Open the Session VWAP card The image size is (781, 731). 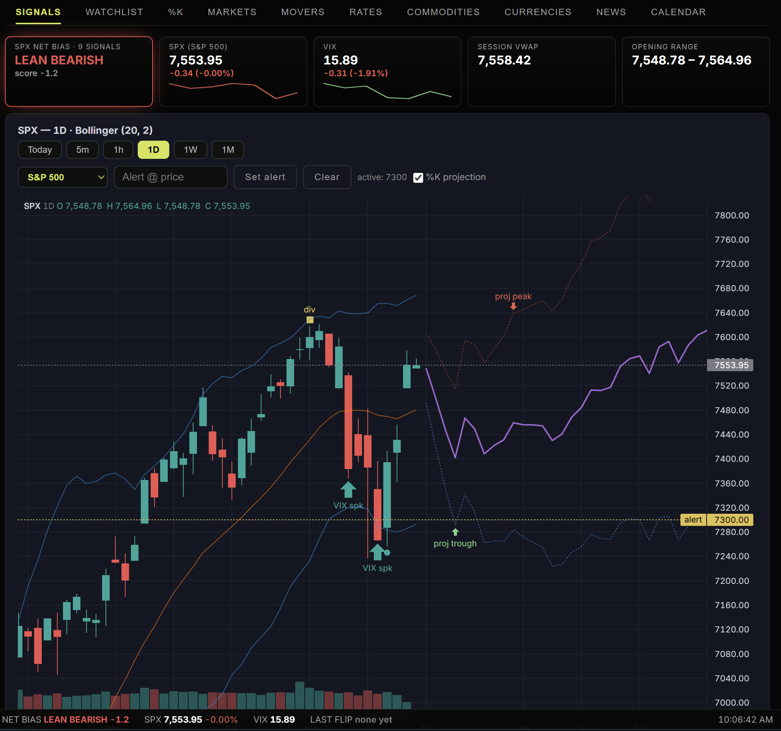pyautogui.click(x=542, y=71)
